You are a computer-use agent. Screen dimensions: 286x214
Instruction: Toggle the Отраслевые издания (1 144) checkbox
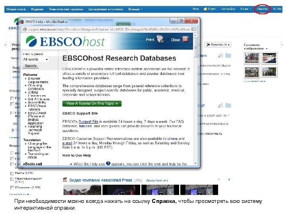[x=12, y=179]
